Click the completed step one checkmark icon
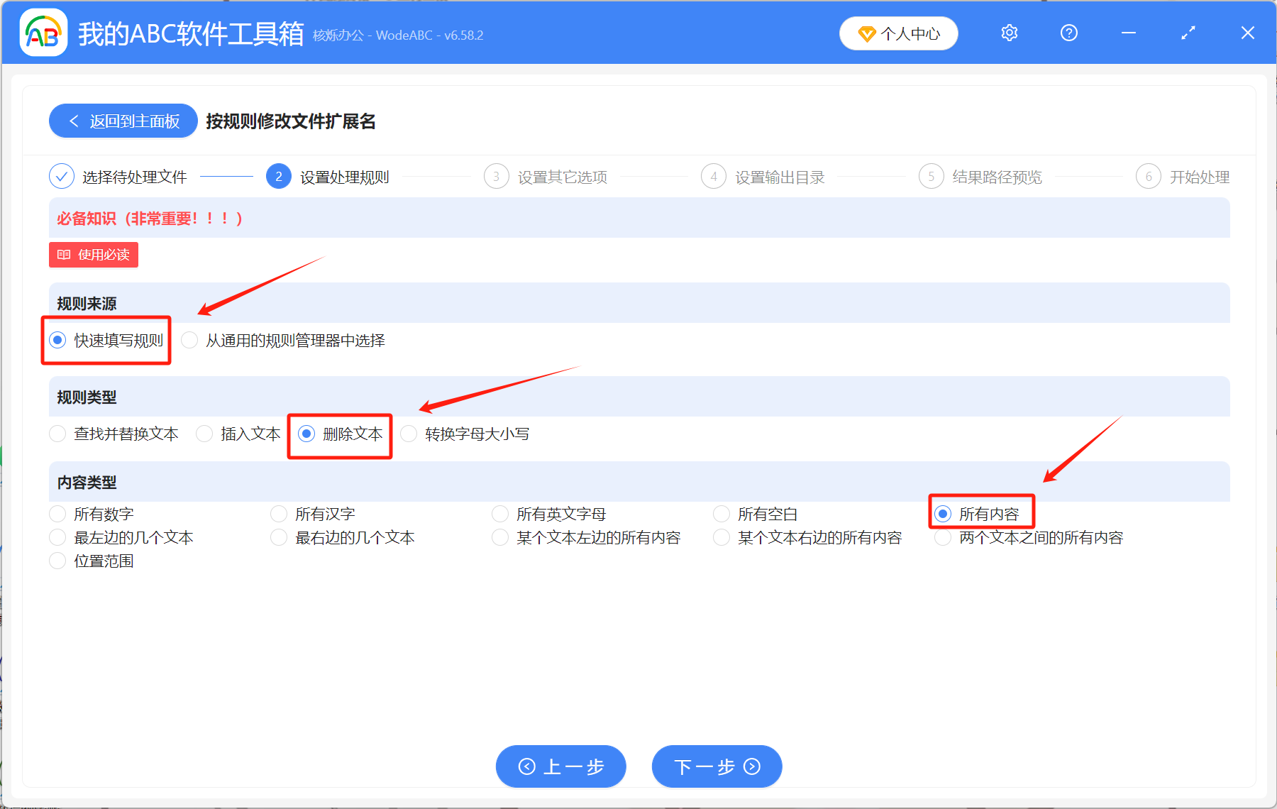Viewport: 1277px width, 809px height. pos(62,177)
